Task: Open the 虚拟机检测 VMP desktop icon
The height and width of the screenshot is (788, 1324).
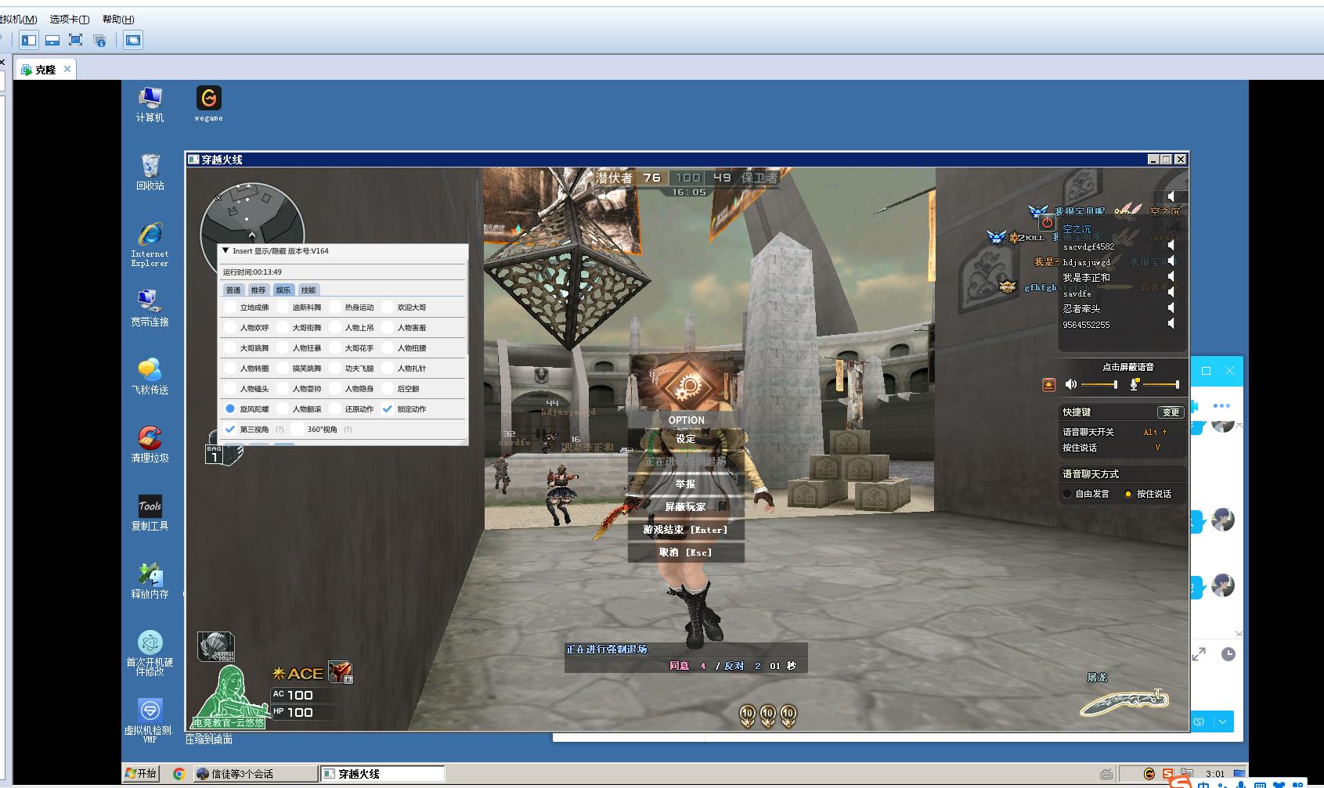Action: click(150, 721)
